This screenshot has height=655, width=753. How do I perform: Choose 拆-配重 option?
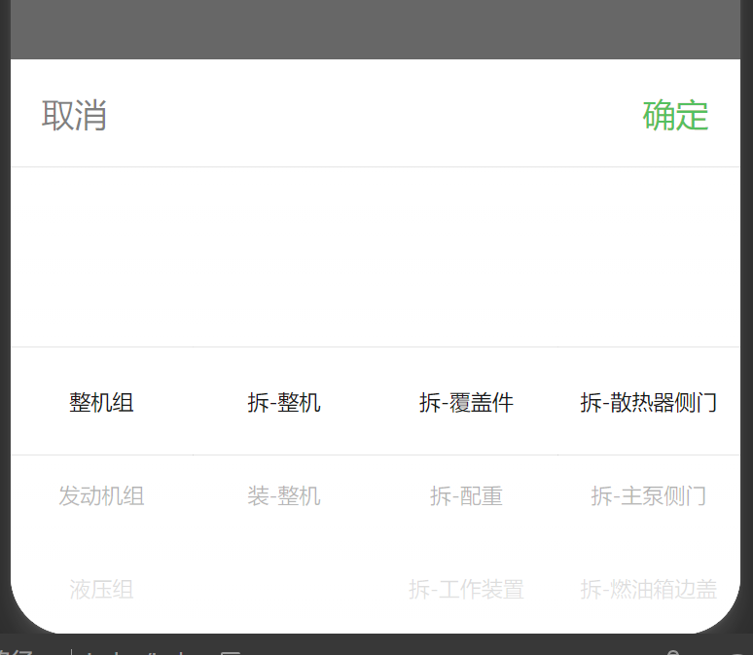coord(466,496)
